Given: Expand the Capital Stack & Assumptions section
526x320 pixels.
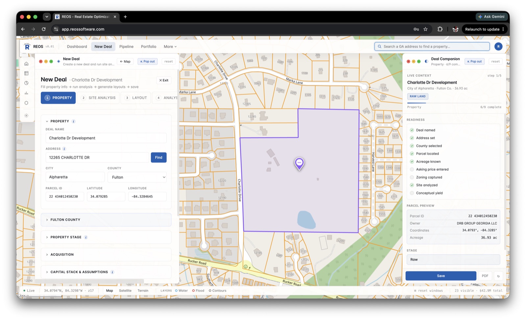Looking at the screenshot, I should coord(106,272).
